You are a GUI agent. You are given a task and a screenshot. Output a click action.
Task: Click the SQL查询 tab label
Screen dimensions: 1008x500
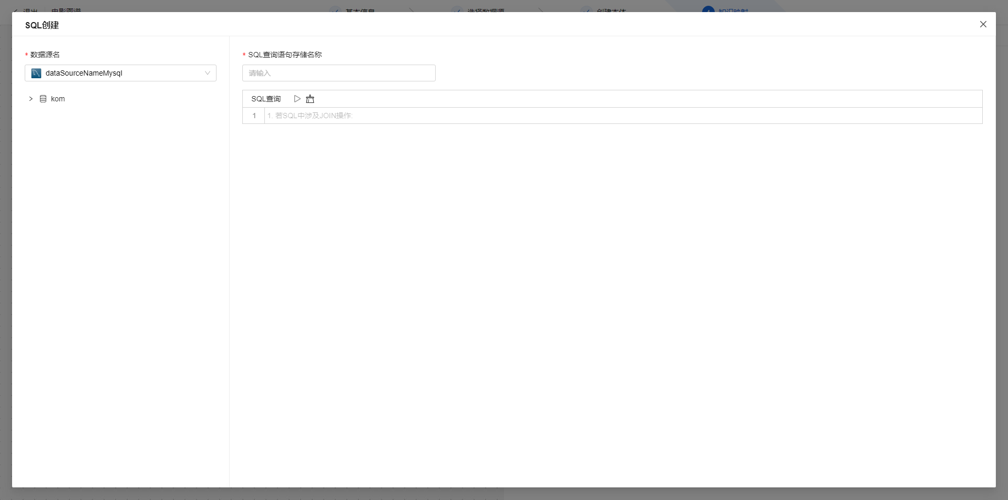coord(266,99)
